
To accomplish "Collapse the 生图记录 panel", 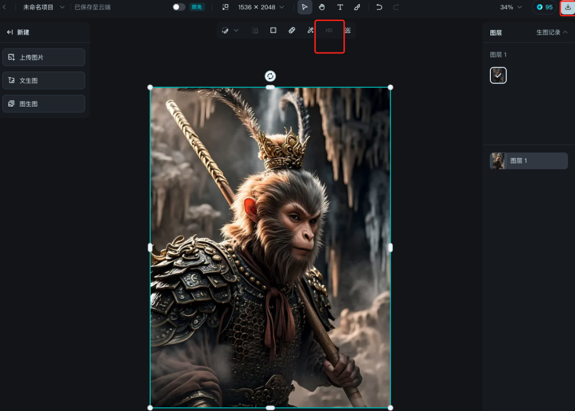I will pyautogui.click(x=552, y=32).
